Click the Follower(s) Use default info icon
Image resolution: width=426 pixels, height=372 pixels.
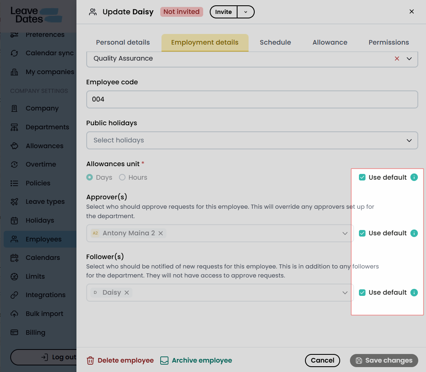pyautogui.click(x=414, y=293)
